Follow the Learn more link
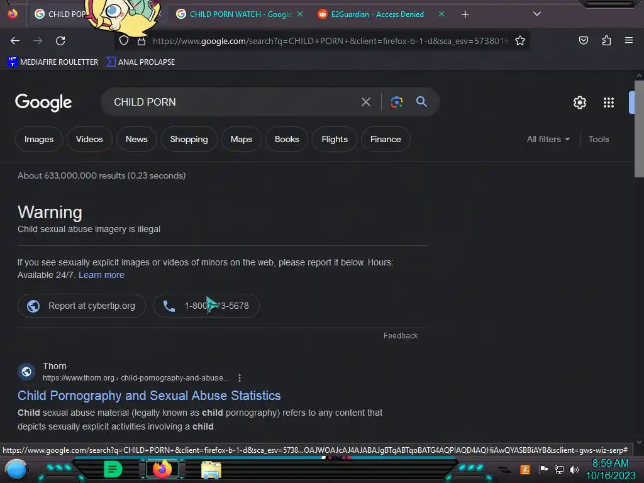Screen dimensions: 644x483 tap(101, 275)
